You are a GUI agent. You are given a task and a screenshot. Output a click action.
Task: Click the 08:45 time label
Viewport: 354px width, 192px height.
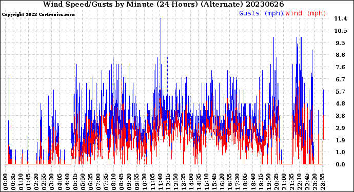[121, 182]
